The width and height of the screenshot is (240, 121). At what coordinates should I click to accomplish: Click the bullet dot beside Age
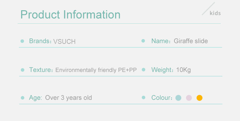22,98
